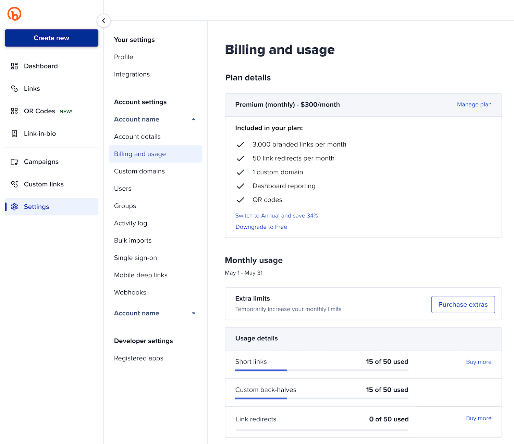The image size is (514, 444).
Task: Click Buy more for Link redirects
Action: click(x=479, y=418)
